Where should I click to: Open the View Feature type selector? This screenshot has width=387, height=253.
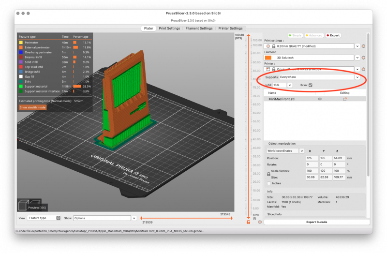(x=44, y=218)
